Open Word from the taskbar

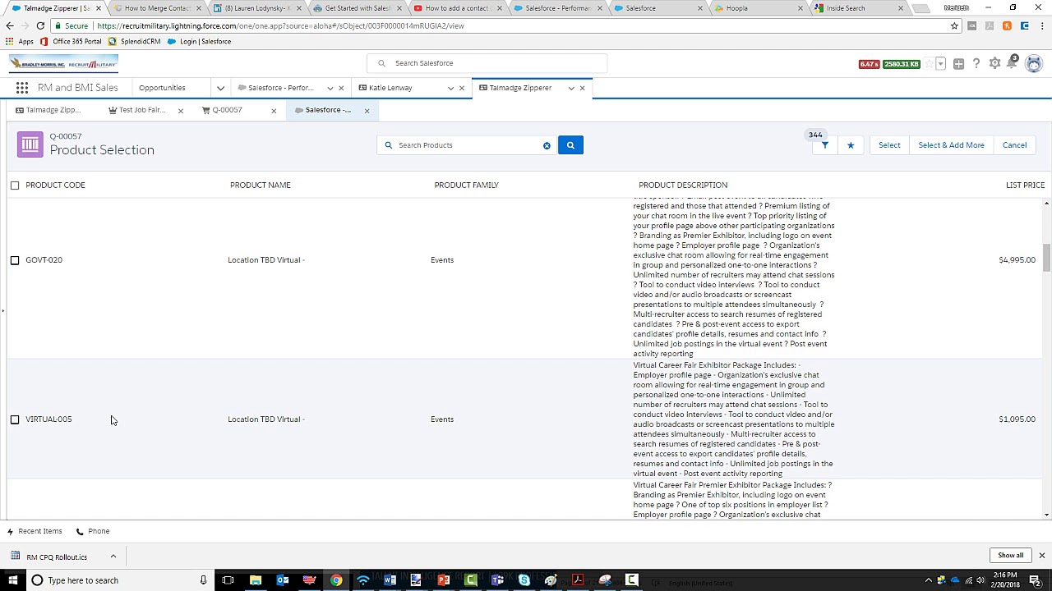tap(390, 580)
